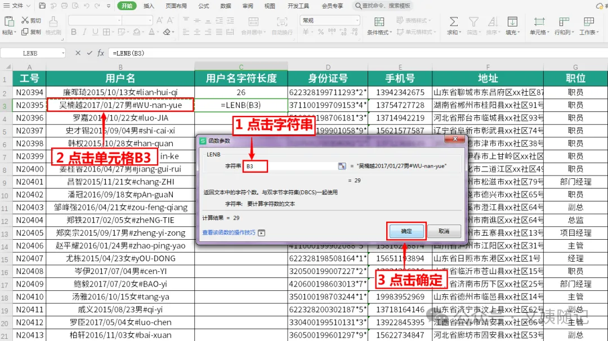Click the Copy (复制) icon
Viewport: 608px width, 341px height.
click(25, 32)
